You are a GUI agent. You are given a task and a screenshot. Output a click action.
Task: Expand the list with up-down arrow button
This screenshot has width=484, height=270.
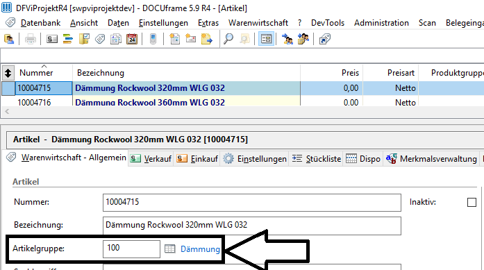tap(8, 73)
